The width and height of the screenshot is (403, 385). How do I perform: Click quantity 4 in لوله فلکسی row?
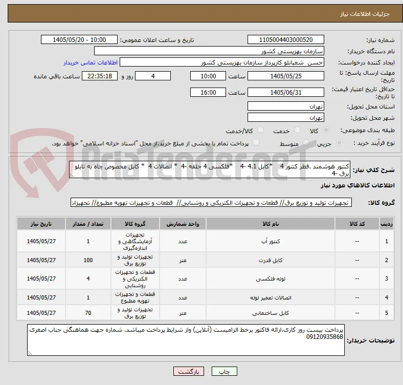tap(88, 279)
